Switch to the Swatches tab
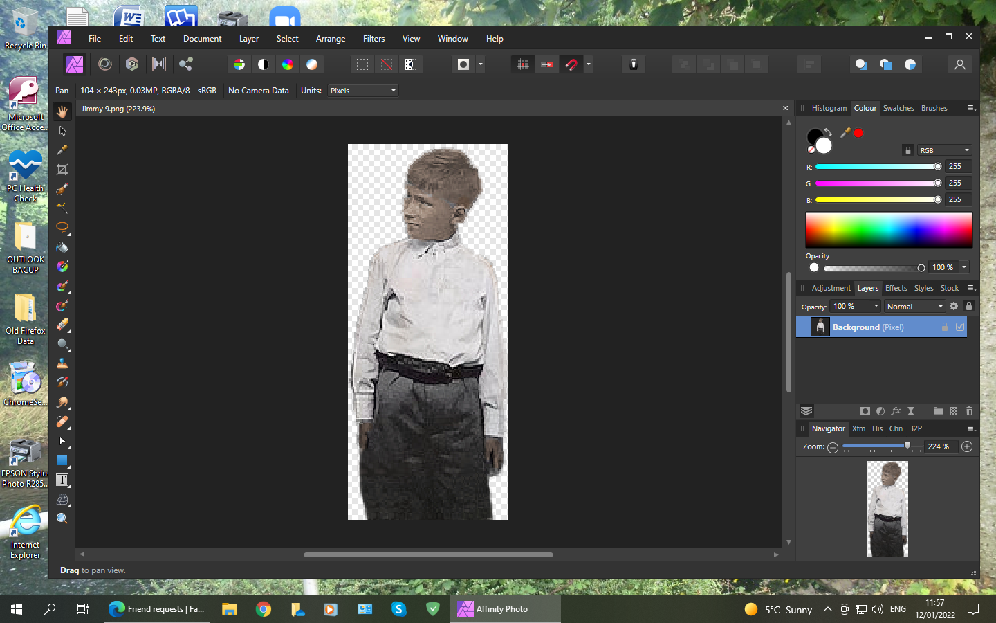Image resolution: width=996 pixels, height=623 pixels. [x=898, y=108]
